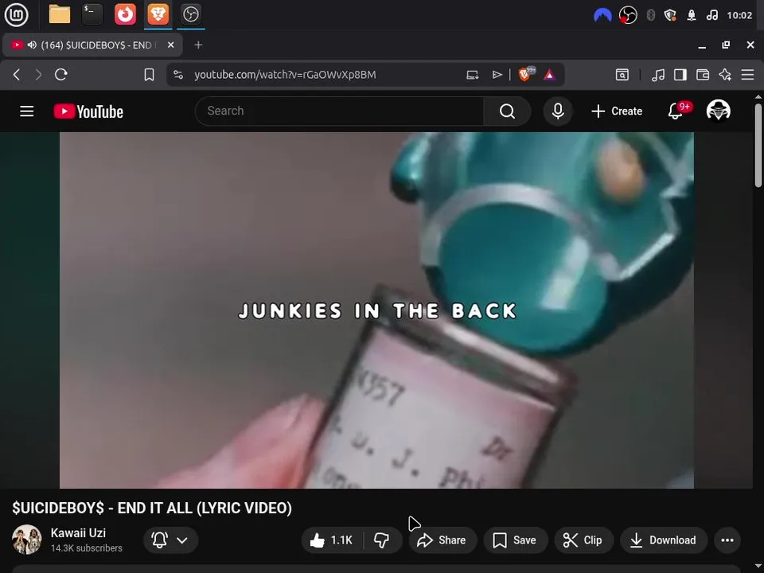Click the youtube.com URL address field
Image resolution: width=764 pixels, height=573 pixels.
click(285, 75)
